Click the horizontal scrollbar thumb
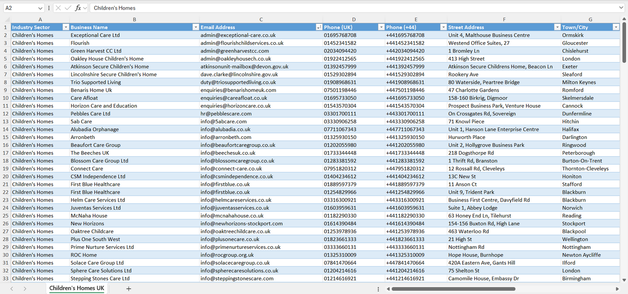The width and height of the screenshot is (628, 294). click(x=453, y=289)
